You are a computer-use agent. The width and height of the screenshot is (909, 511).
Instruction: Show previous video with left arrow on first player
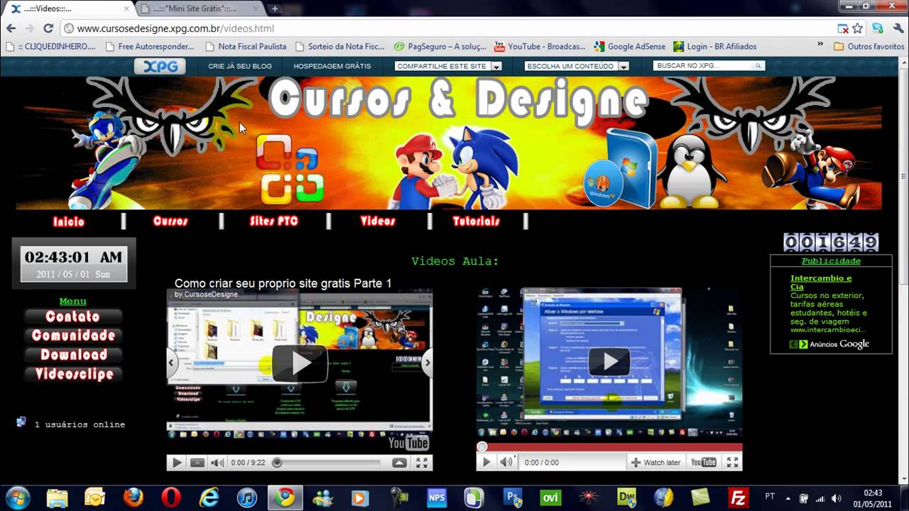click(171, 363)
